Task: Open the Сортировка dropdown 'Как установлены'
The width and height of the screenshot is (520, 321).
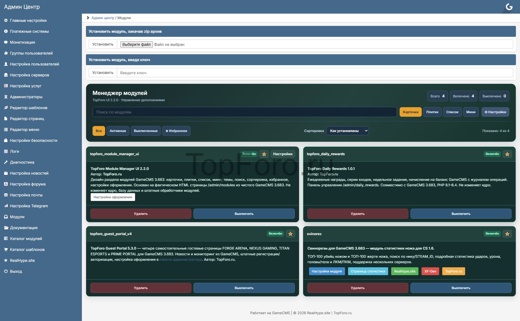Action: (347, 131)
